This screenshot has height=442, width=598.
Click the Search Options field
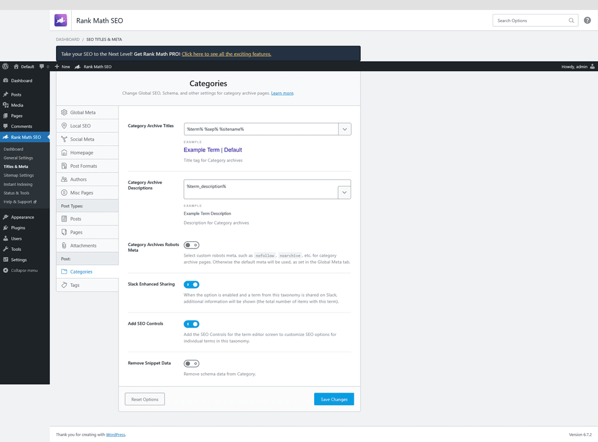[x=536, y=20]
